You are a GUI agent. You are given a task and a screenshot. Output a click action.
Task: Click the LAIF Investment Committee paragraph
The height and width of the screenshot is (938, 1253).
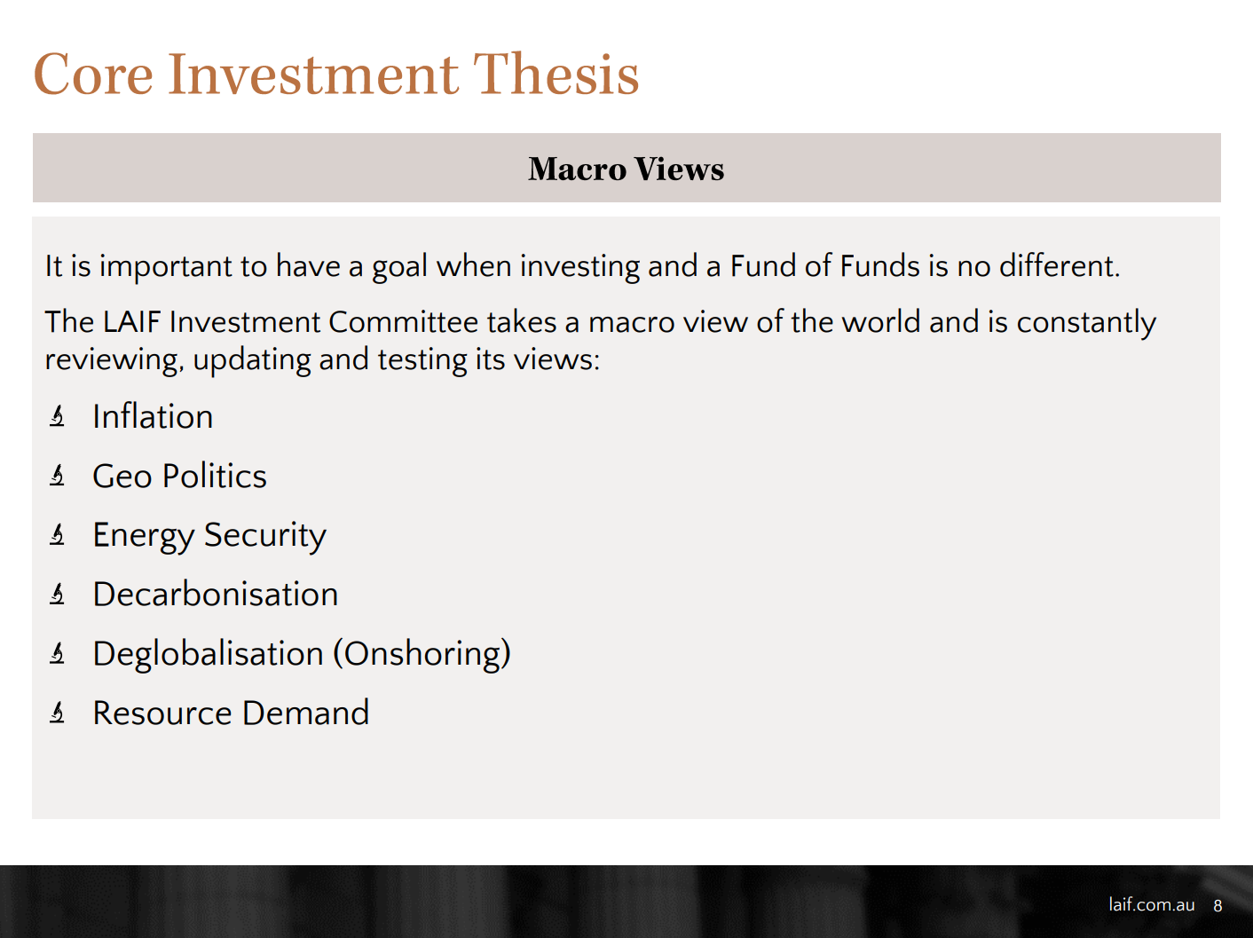(600, 340)
